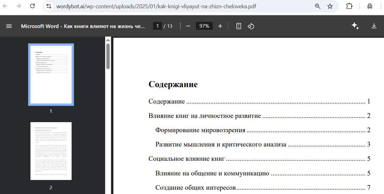This screenshot has height=194, width=384.
Task: Open the 'Содержание' table-of-contents entry
Action: point(259,101)
